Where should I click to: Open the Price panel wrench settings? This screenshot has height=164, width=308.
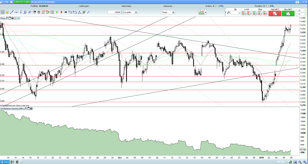pos(7,18)
